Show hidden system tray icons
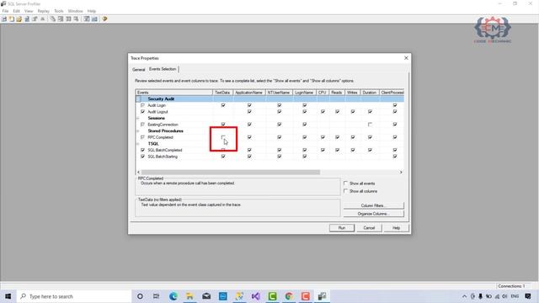Image resolution: width=539 pixels, height=303 pixels. [464, 296]
